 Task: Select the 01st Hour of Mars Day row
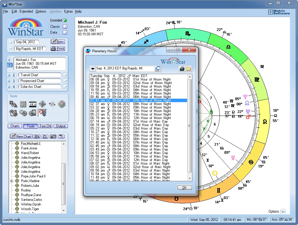click(x=138, y=121)
